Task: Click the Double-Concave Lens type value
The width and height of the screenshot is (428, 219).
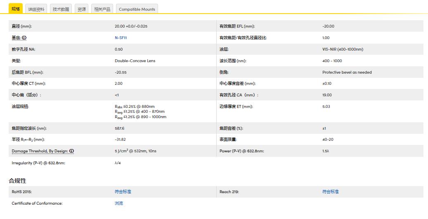Action: [135, 61]
